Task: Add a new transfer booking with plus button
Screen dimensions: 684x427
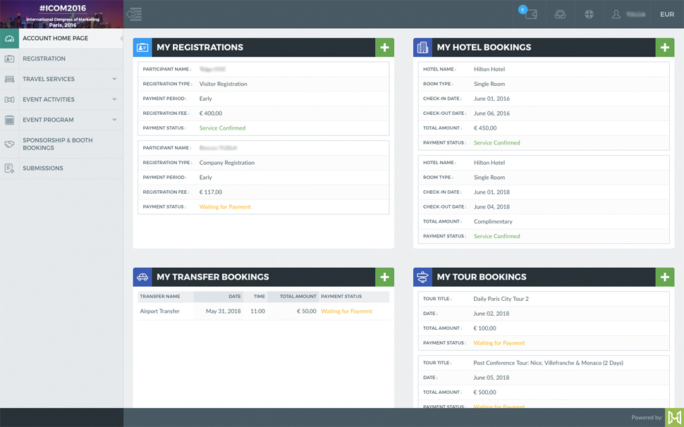Action: click(384, 277)
